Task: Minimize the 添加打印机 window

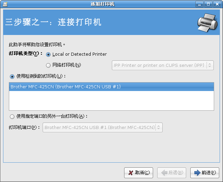Action: [199, 4]
